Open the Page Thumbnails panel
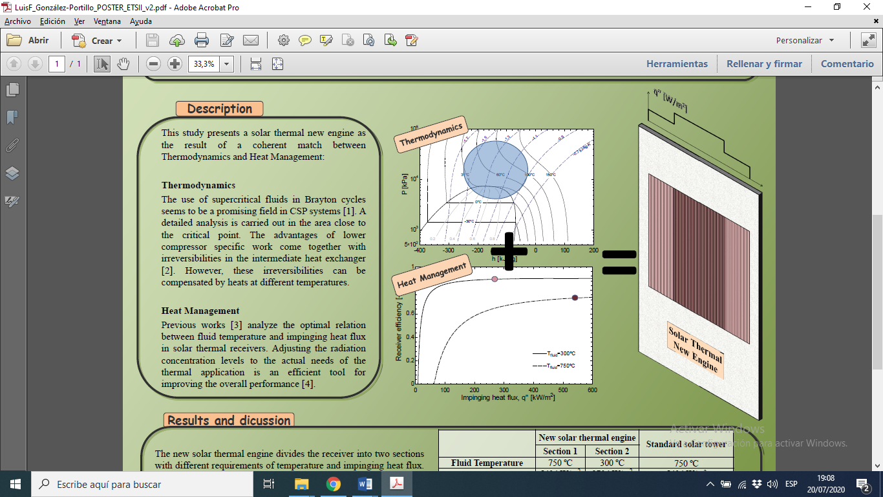The image size is (883, 497). [12, 89]
